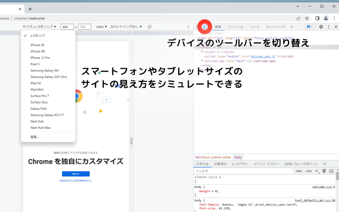Expand the welcome-app element node
The width and height of the screenshot is (339, 212).
202,61
